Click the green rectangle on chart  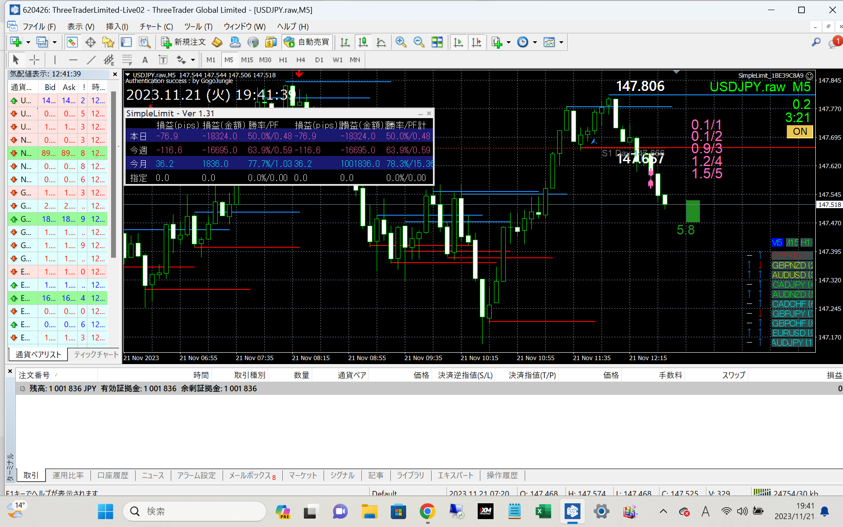pos(692,211)
